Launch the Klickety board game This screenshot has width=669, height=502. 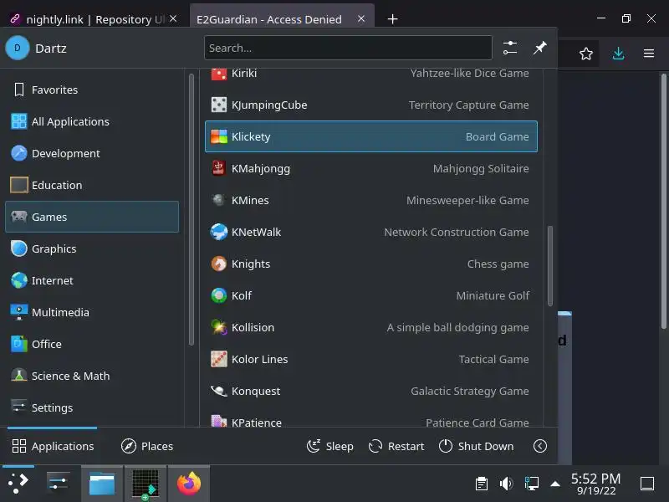370,136
